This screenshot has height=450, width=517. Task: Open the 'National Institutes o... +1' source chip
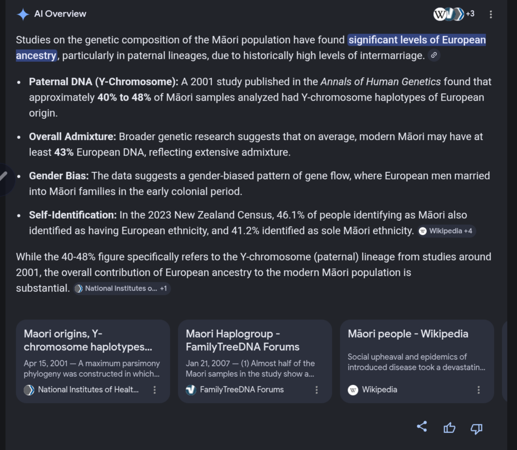point(122,288)
